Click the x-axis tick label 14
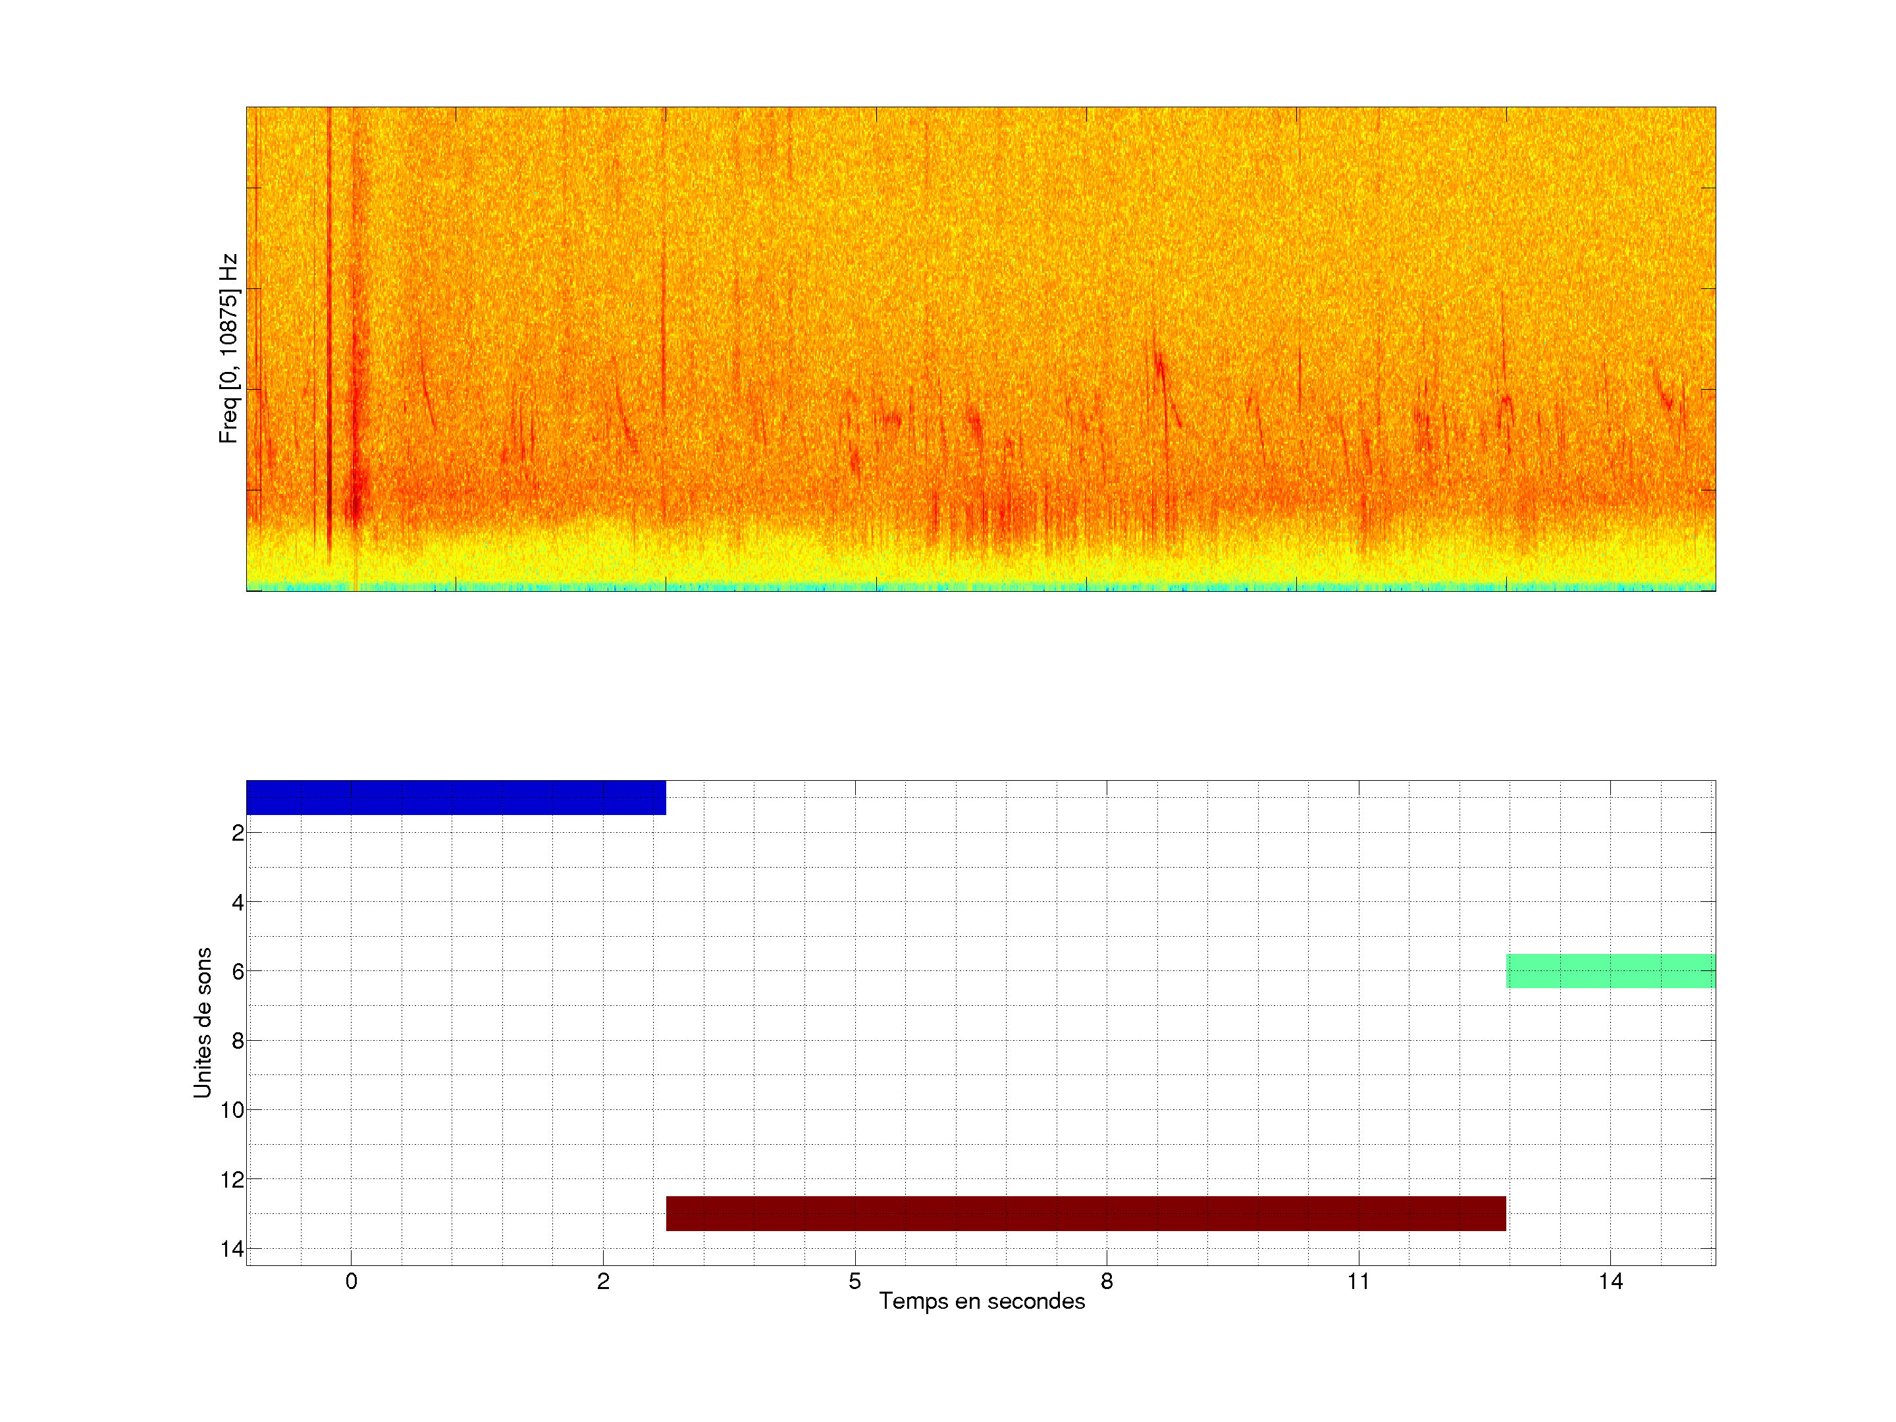 click(1610, 1281)
